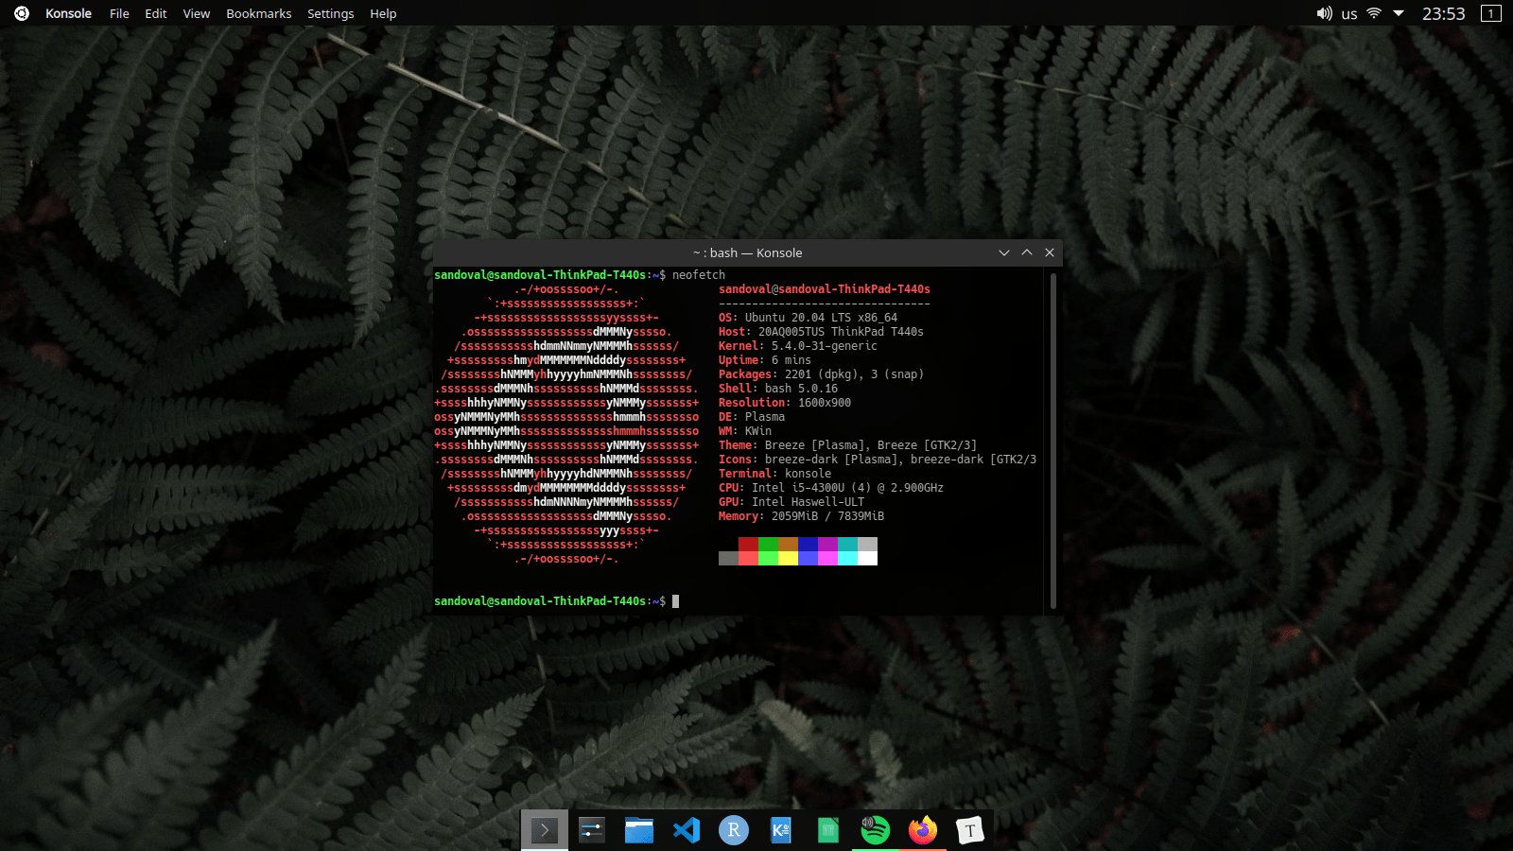Viewport: 1513px width, 851px height.
Task: Toggle the keyboard layout via the us indicator
Action: click(1348, 13)
